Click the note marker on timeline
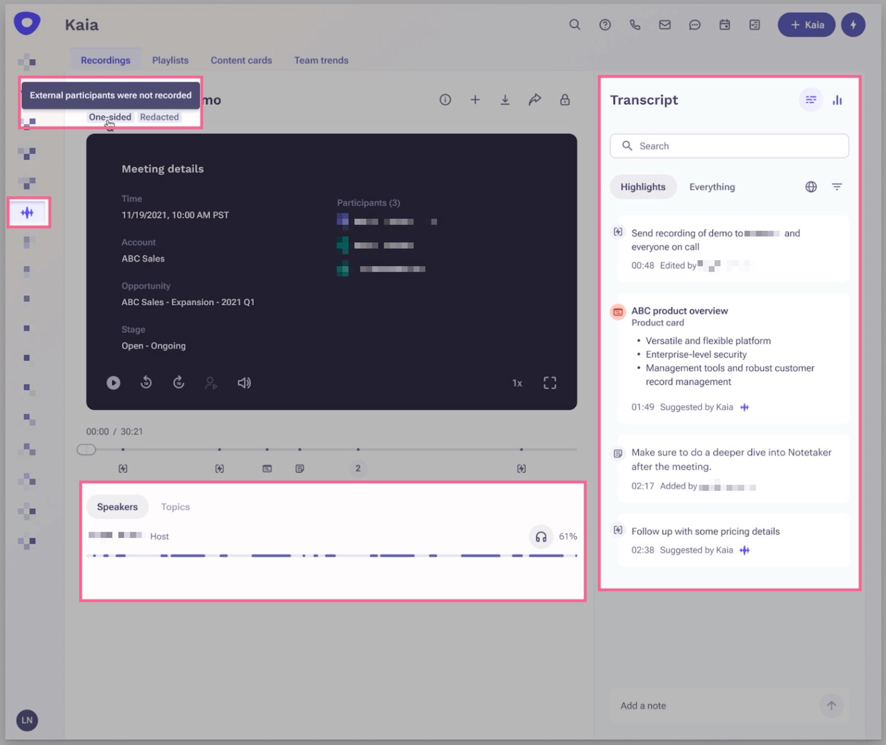This screenshot has height=745, width=886. pyautogui.click(x=300, y=469)
